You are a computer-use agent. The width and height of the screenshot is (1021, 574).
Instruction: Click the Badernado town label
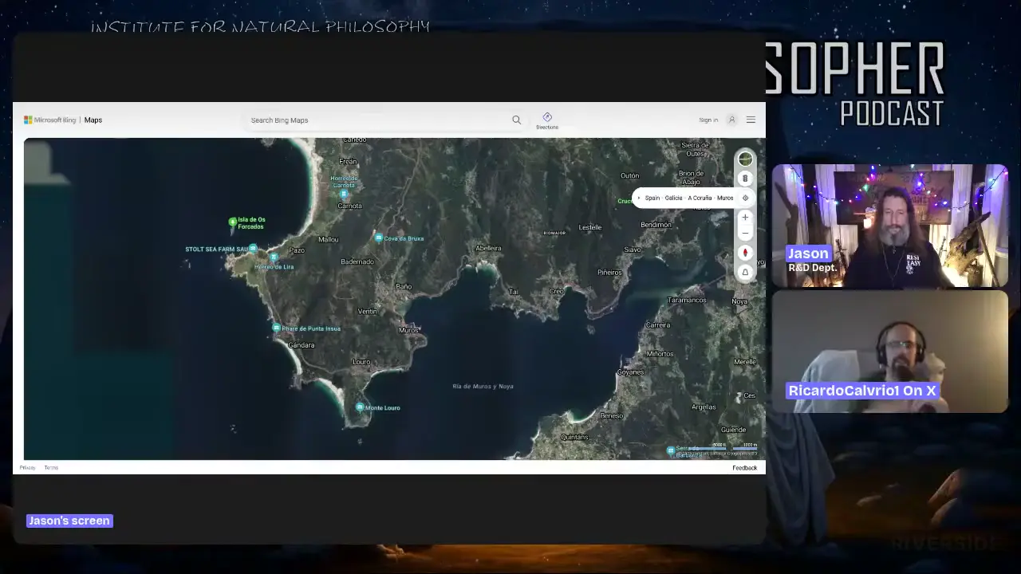tap(357, 261)
